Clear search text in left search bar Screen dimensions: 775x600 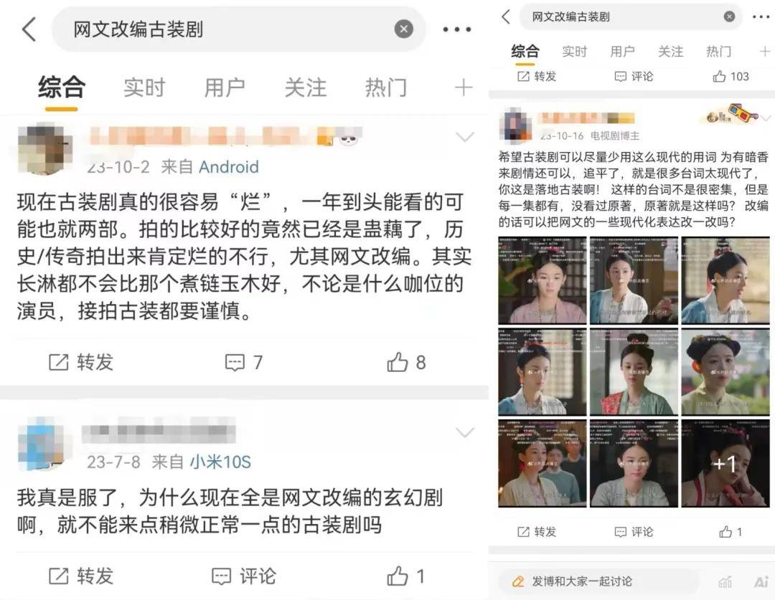pyautogui.click(x=404, y=29)
